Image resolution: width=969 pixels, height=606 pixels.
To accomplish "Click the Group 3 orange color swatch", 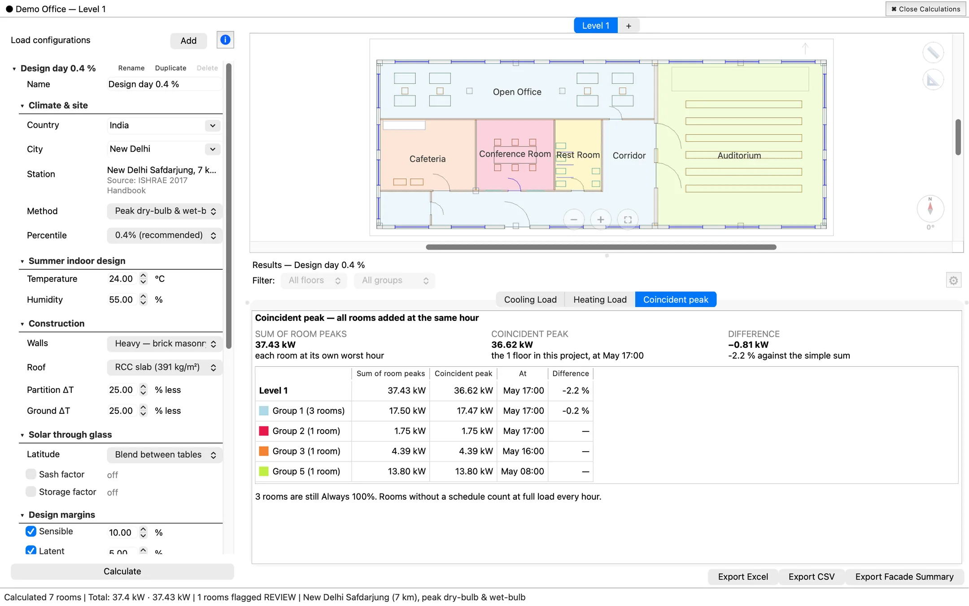I will pos(264,451).
